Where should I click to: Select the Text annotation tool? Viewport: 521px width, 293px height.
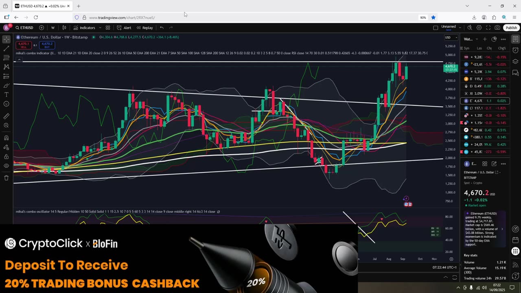(6, 94)
